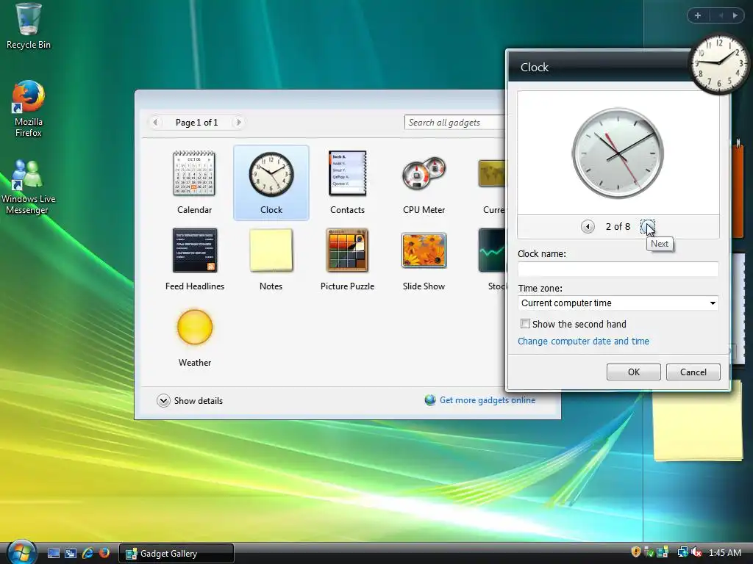Launch Firefox from quick launch bar

point(104,553)
